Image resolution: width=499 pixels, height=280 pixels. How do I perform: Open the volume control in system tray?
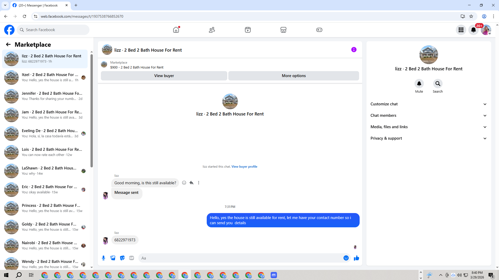coord(459,275)
